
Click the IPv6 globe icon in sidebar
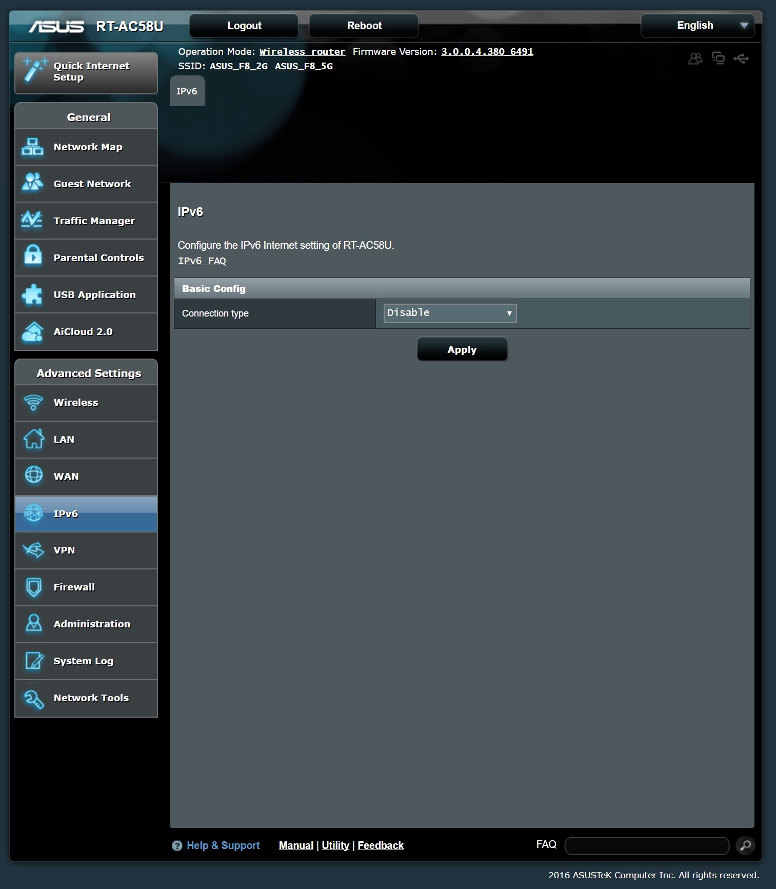33,512
